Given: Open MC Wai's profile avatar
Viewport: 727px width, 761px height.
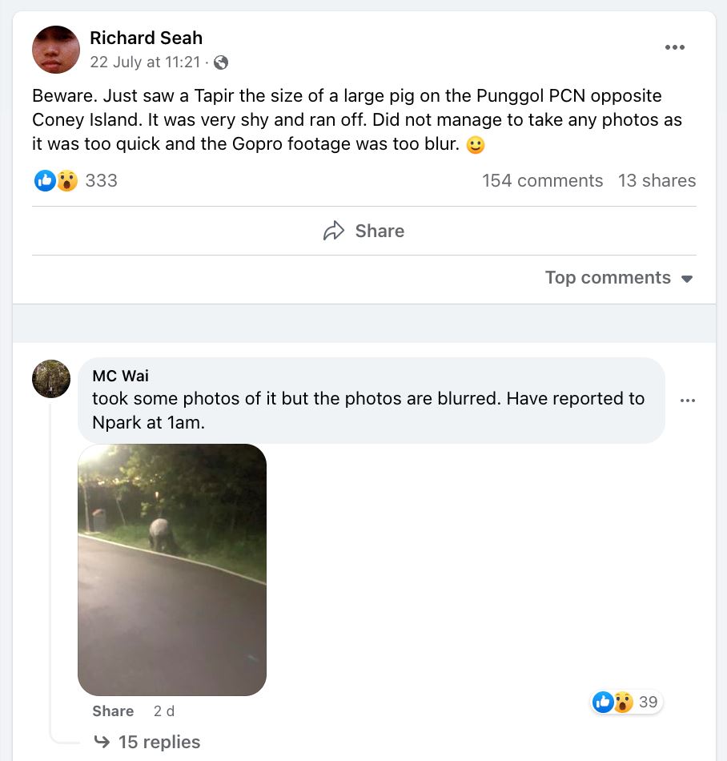Looking at the screenshot, I should coord(51,379).
